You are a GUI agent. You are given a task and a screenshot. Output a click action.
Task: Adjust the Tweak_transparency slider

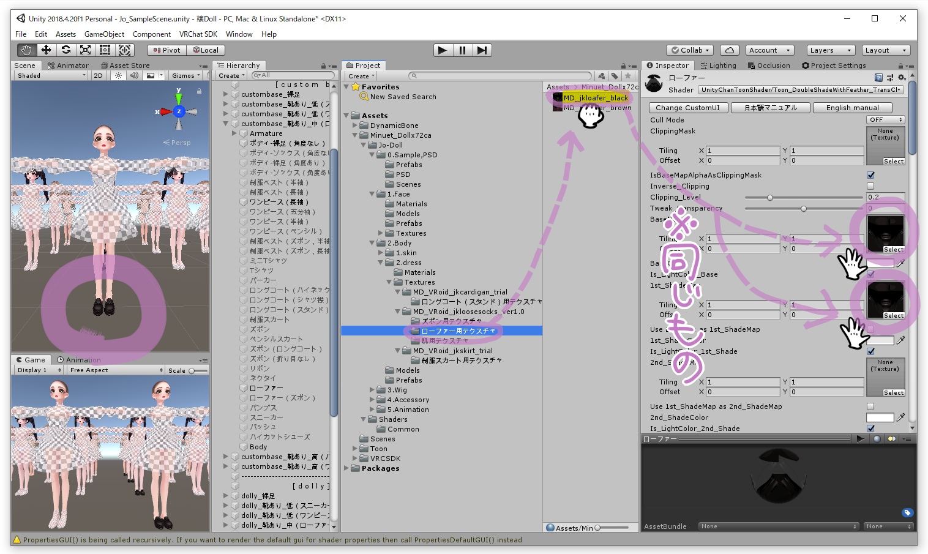[804, 209]
